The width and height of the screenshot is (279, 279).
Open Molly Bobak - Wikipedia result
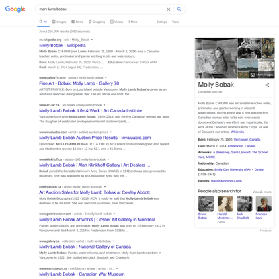point(63,46)
